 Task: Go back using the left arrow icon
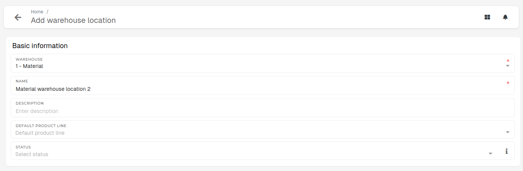pyautogui.click(x=18, y=17)
